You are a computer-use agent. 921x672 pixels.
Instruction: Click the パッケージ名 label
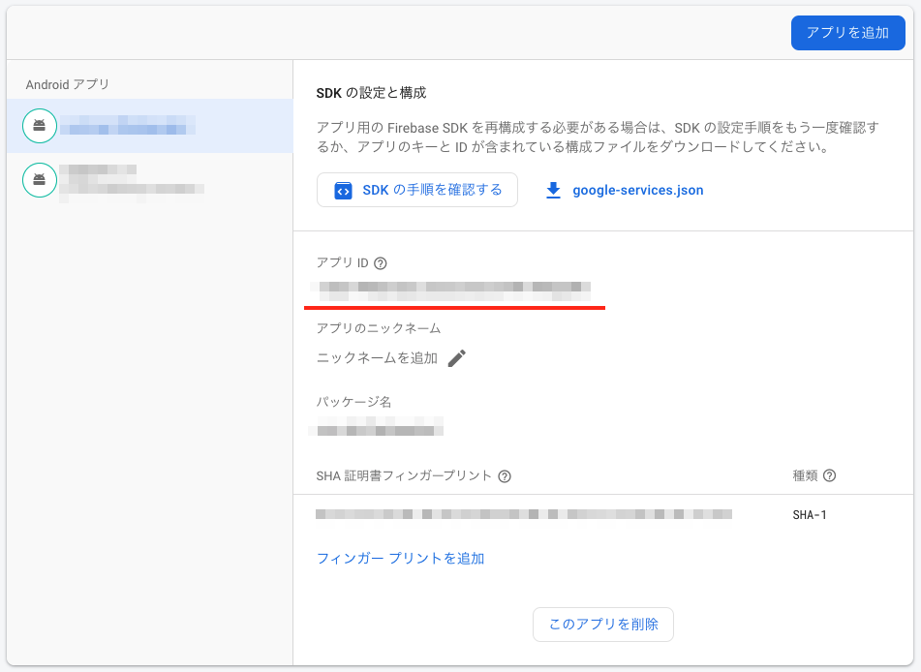click(353, 402)
